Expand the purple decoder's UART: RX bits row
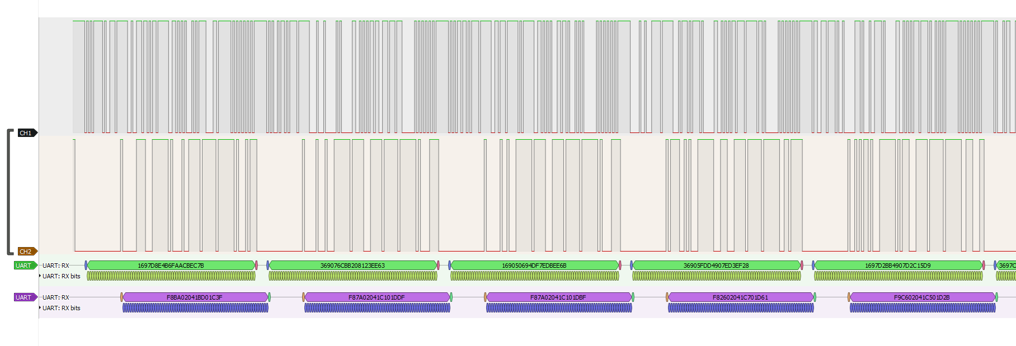The width and height of the screenshot is (1016, 346). coord(40,308)
